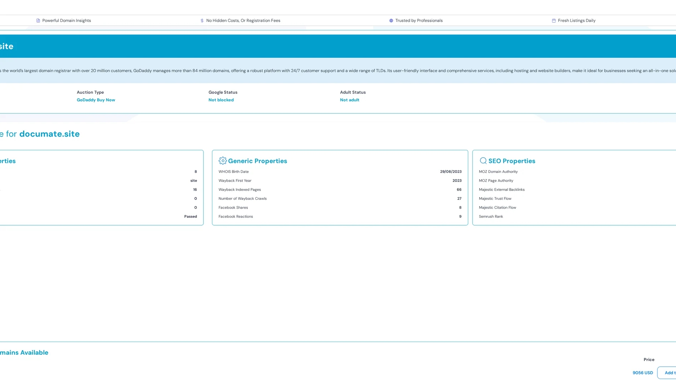Select the Powerful Domain Insights text
The height and width of the screenshot is (380, 676).
click(67, 21)
